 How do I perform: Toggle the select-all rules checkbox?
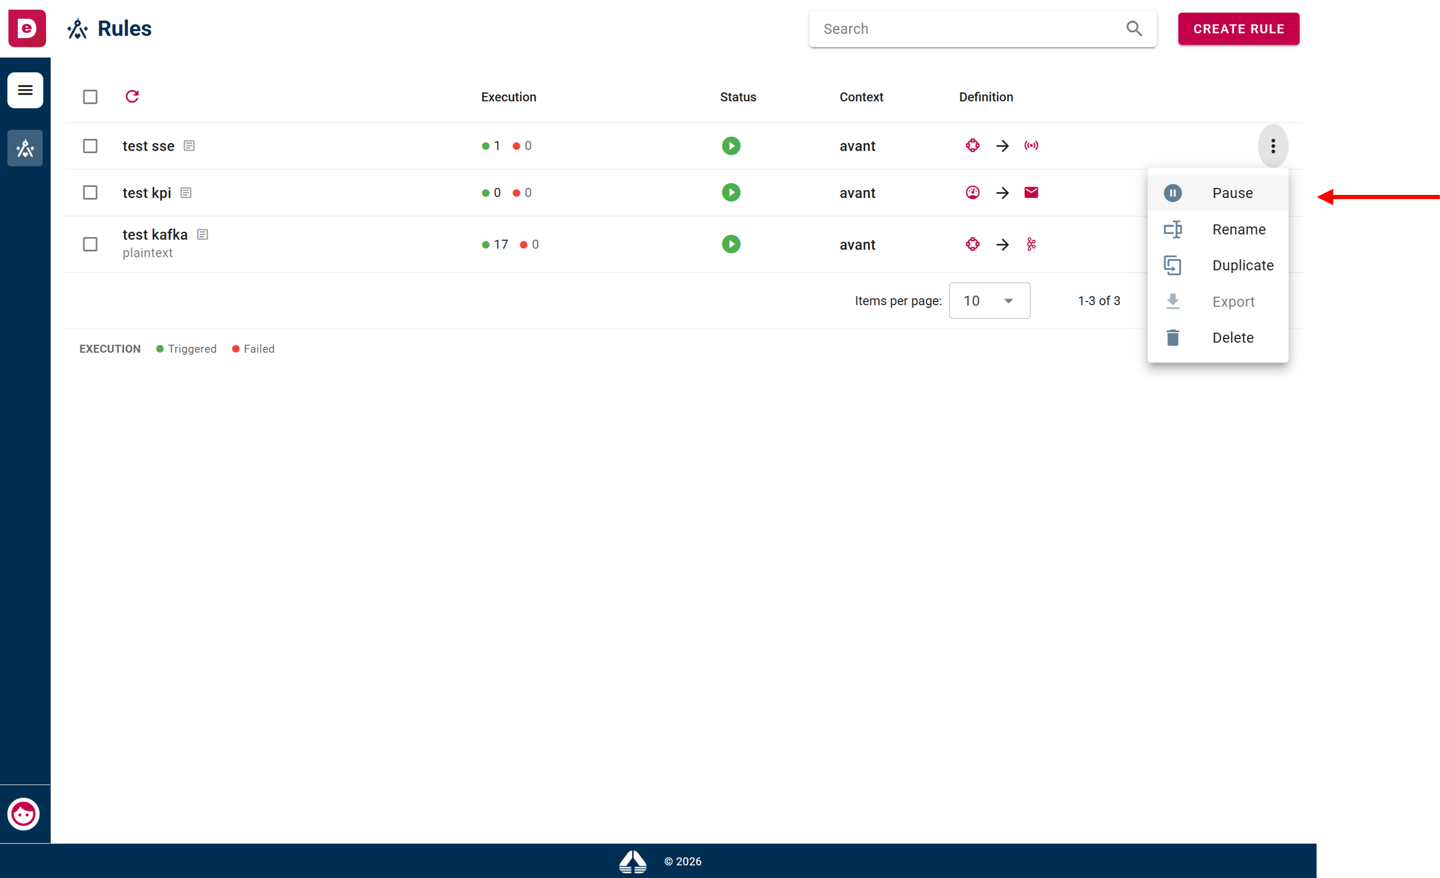90,97
